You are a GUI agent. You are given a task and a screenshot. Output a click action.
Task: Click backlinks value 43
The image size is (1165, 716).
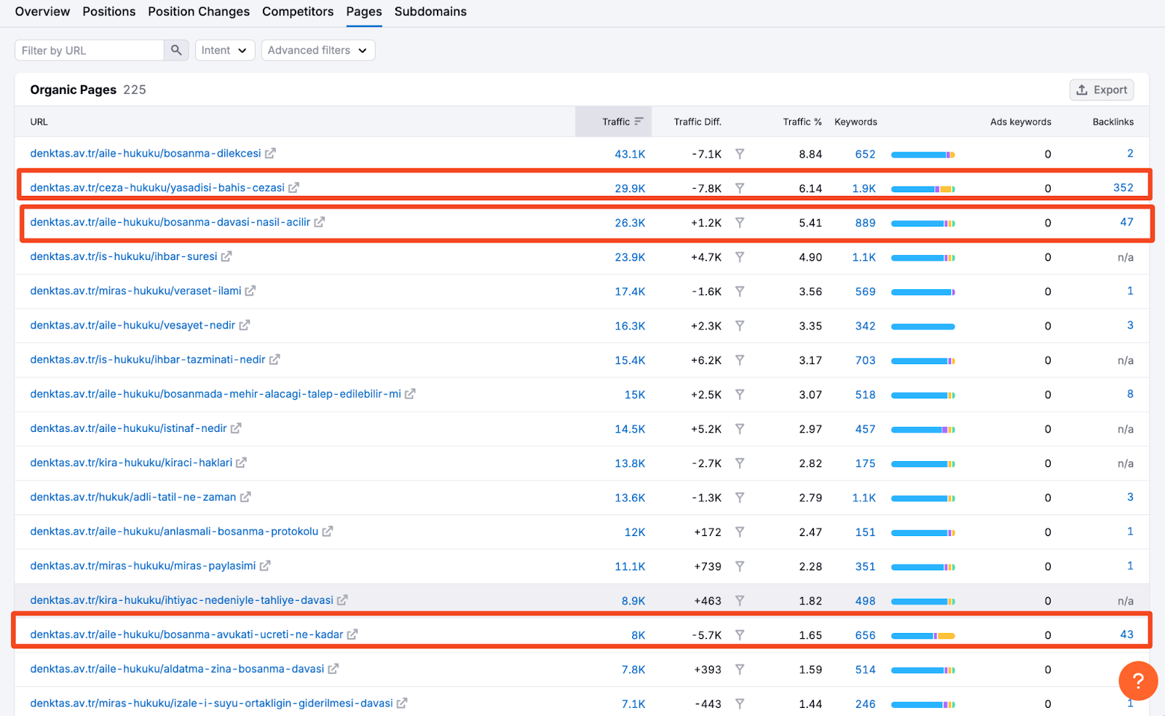(1126, 634)
